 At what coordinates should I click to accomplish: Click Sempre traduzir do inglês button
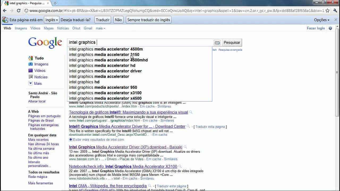click(x=148, y=20)
